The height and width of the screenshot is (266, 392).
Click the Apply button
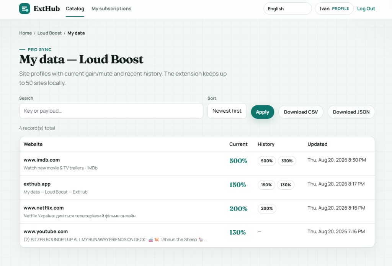[263, 112]
